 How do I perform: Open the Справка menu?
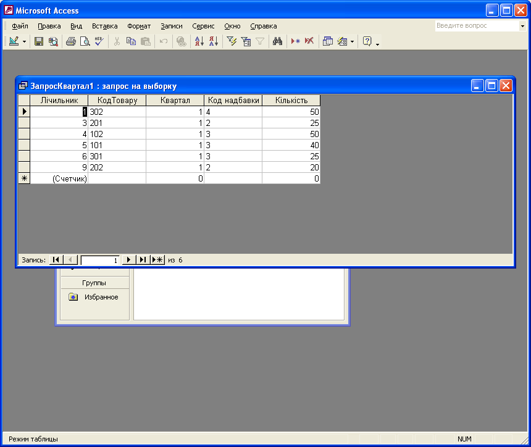(264, 26)
